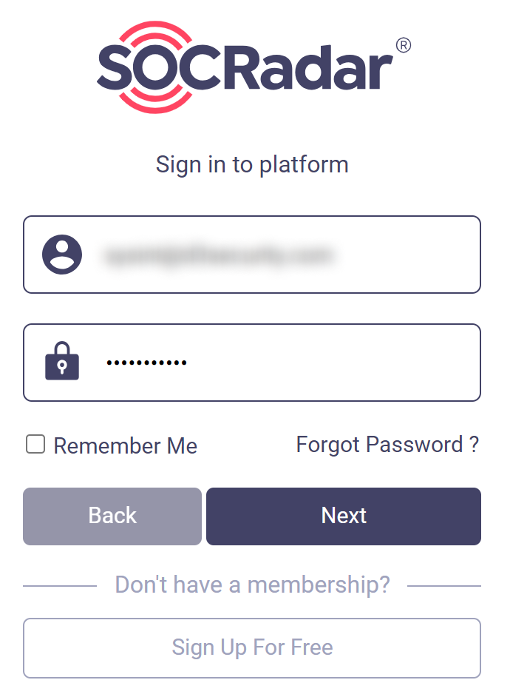This screenshot has height=697, width=510.
Task: Click the divider line right of the membership text
Action: pos(443,586)
